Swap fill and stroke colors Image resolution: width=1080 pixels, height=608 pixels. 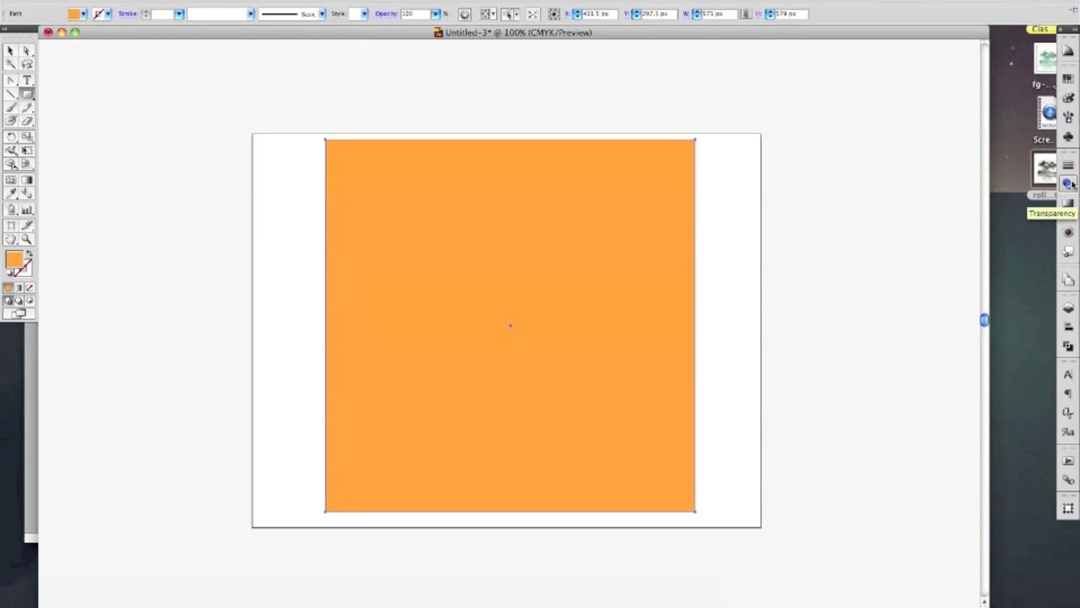coord(29,253)
